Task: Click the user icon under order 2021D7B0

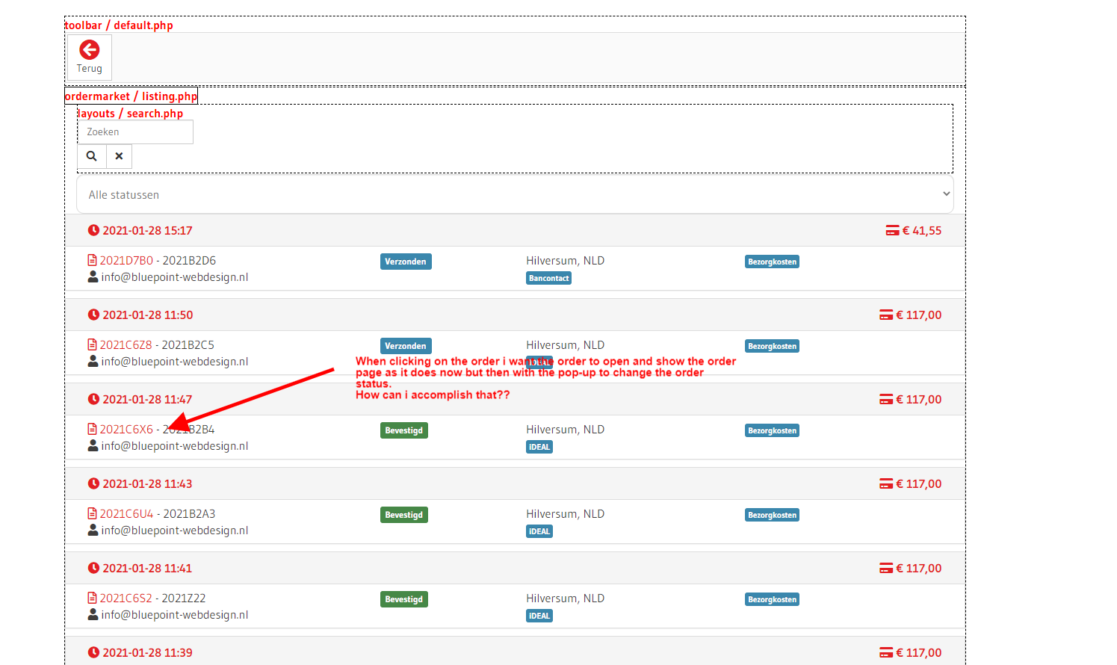Action: click(93, 276)
